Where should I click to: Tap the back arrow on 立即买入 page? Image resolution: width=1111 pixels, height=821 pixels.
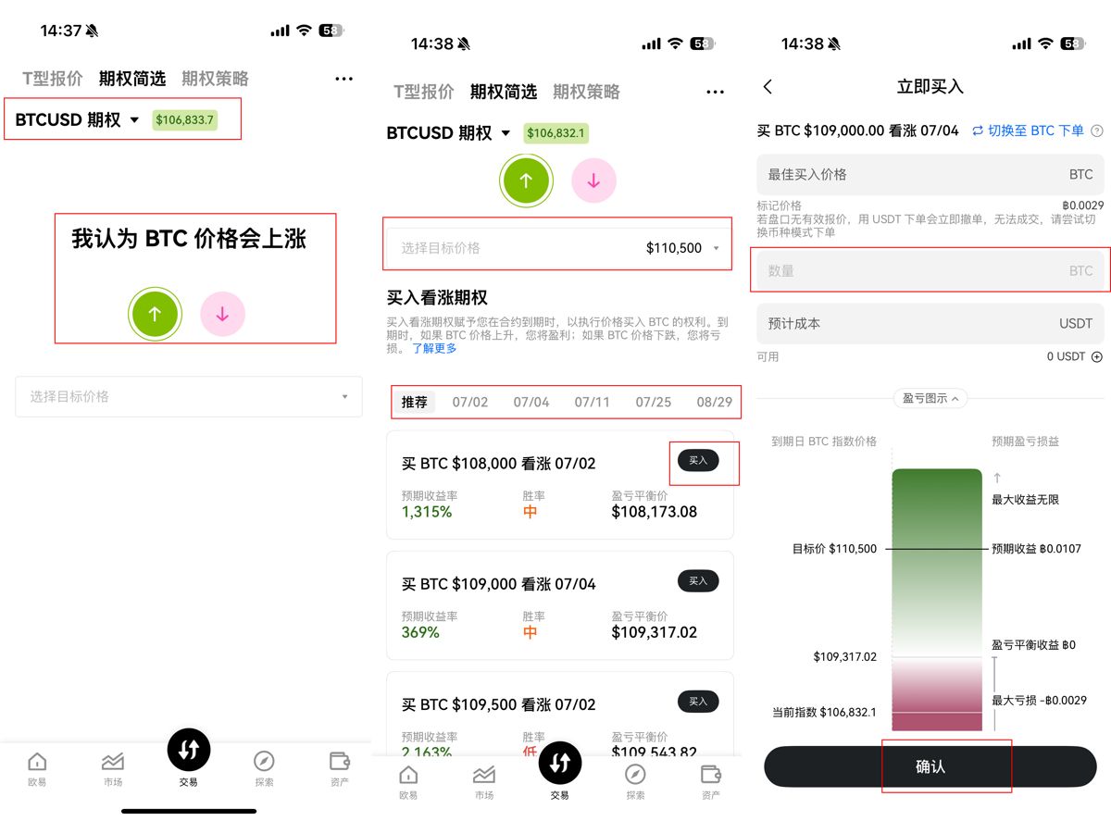[768, 87]
